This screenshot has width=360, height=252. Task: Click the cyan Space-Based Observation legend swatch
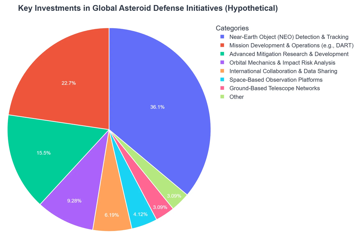tap(222, 80)
